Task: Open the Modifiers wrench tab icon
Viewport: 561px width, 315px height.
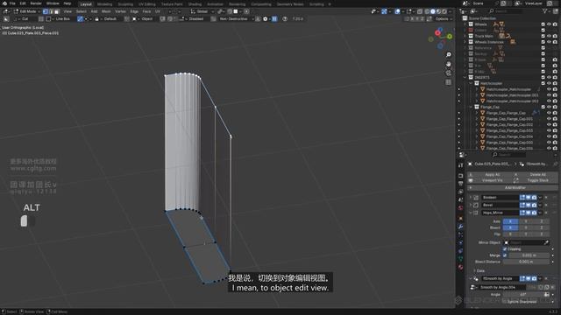Action: [461, 227]
